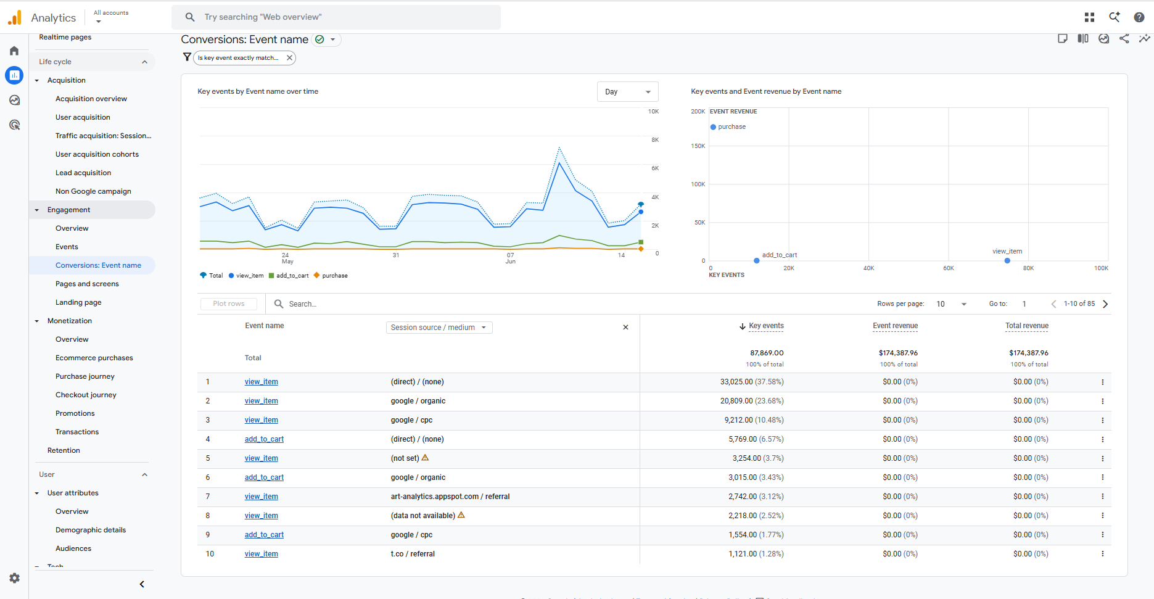This screenshot has width=1154, height=599.
Task: Sort table by Event revenue column
Action: 895,326
